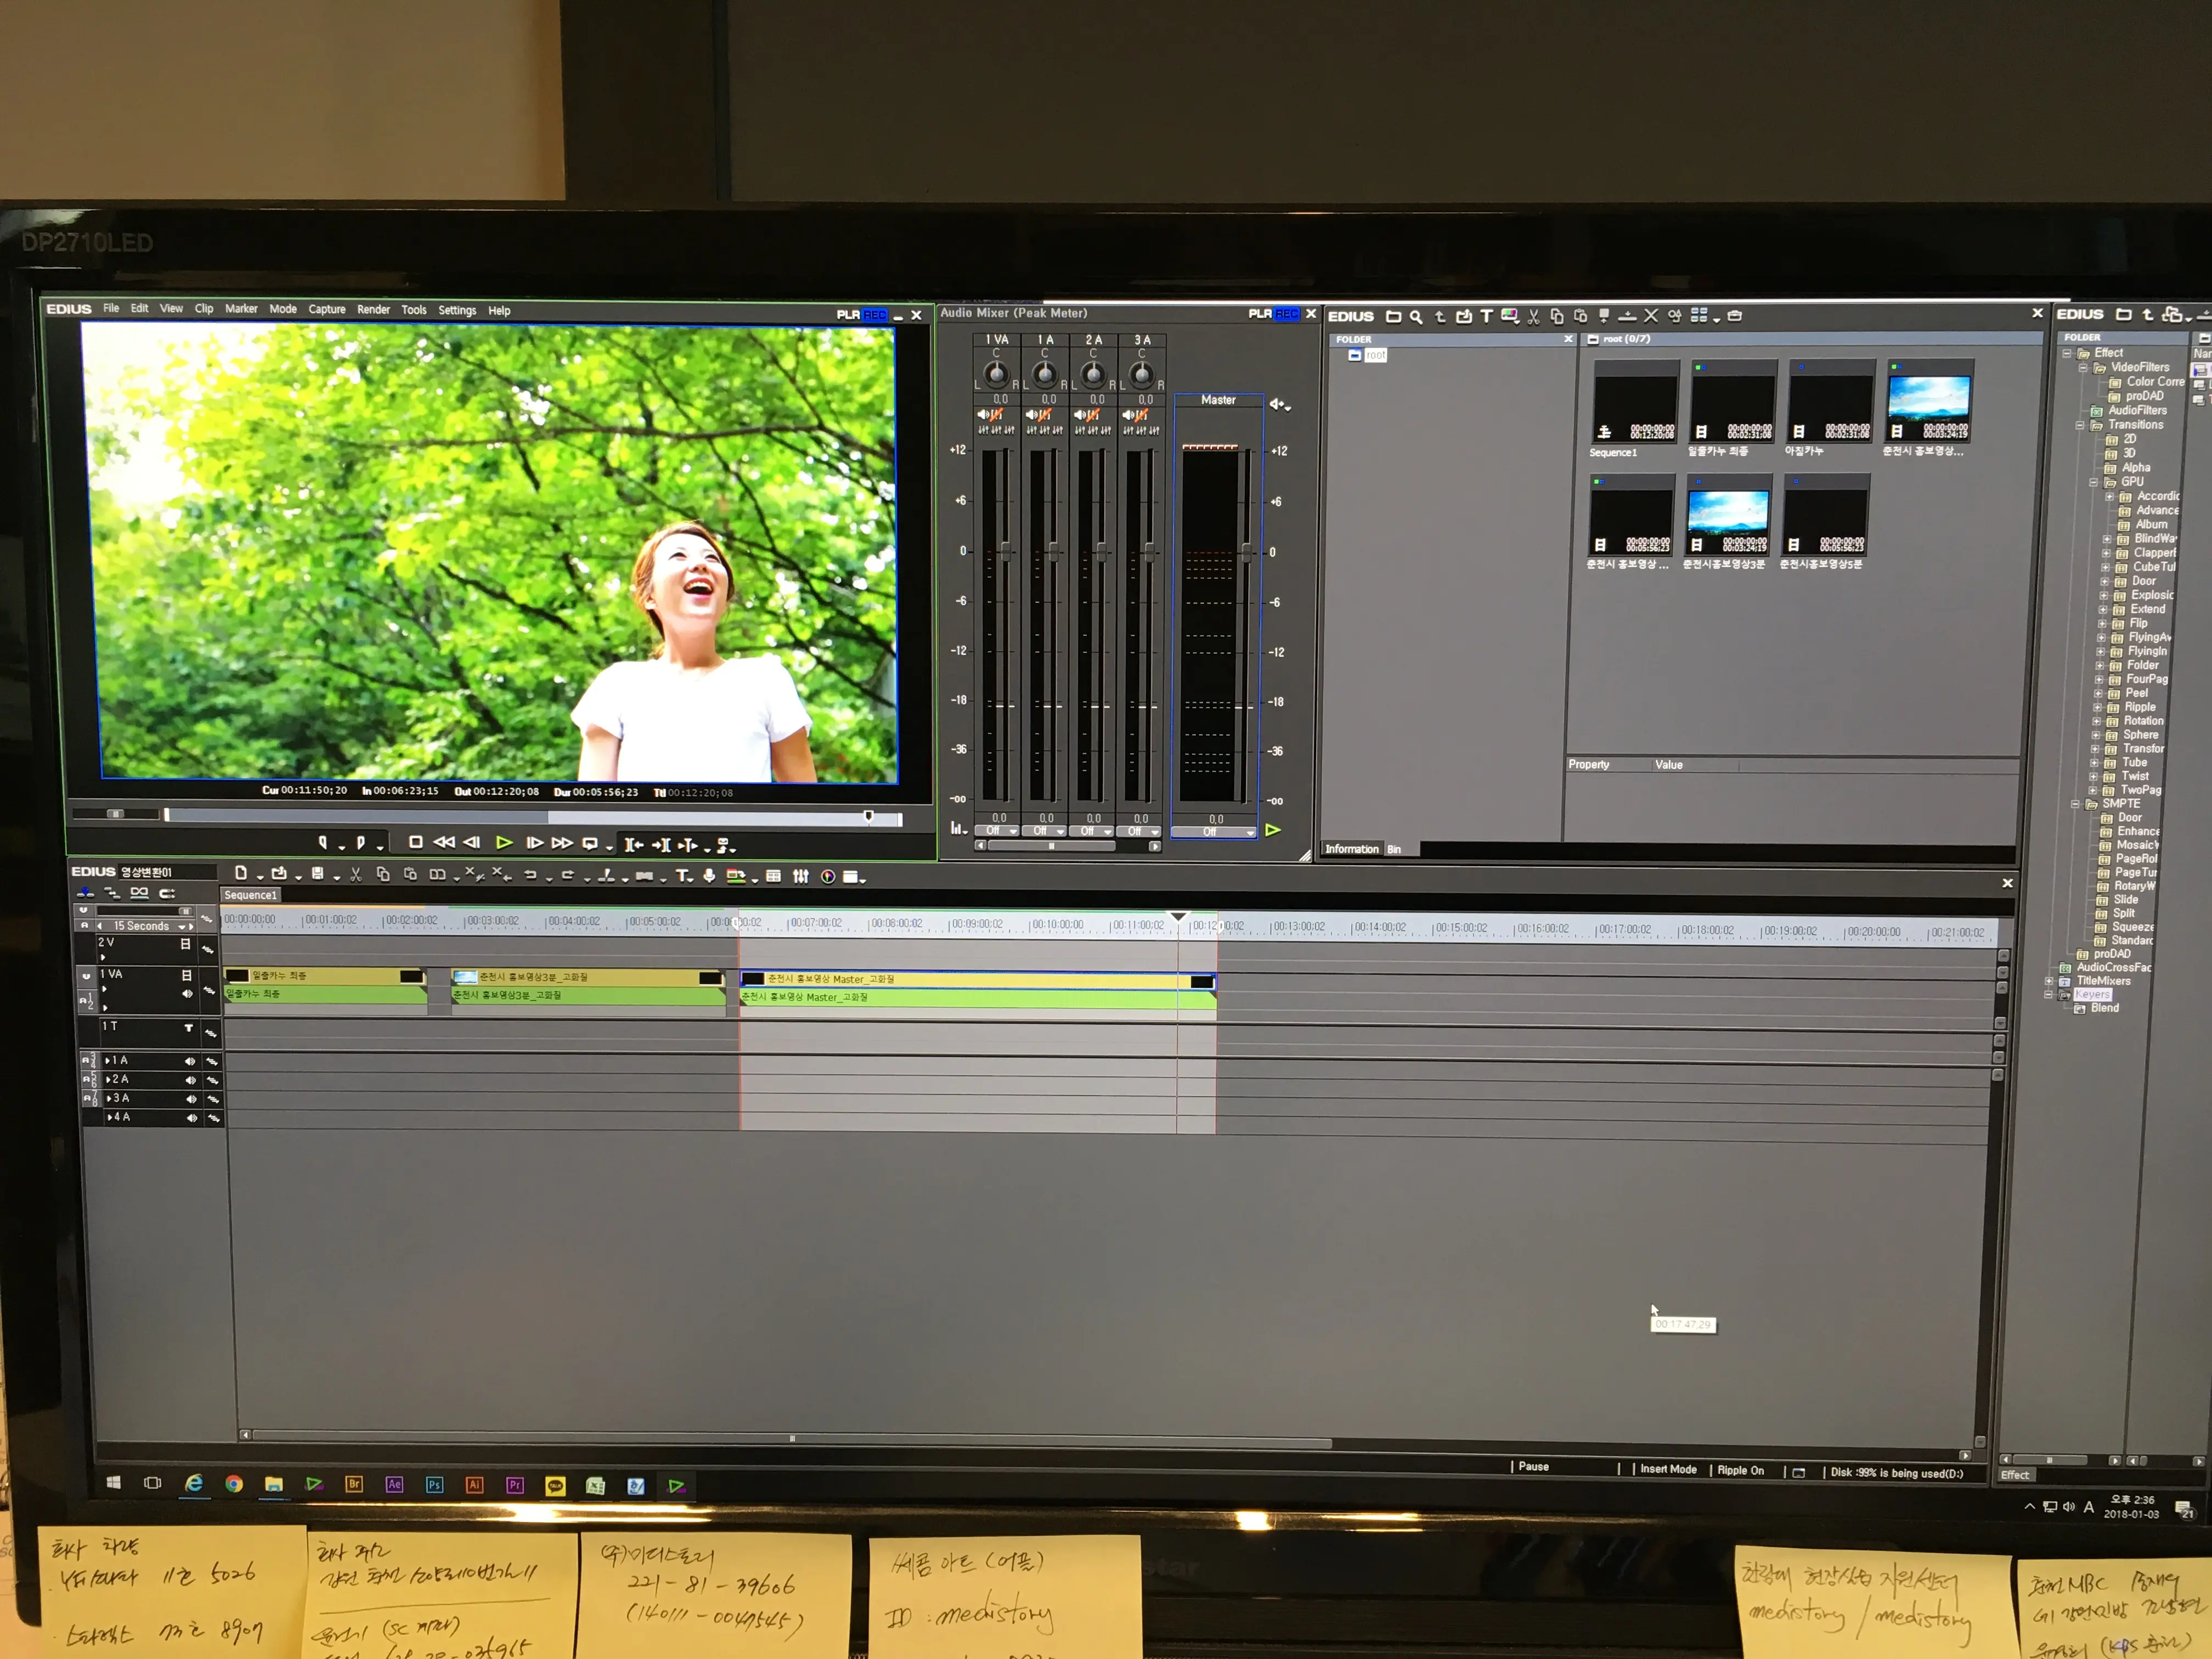Select the Sequence1 timeline tab

coord(250,896)
